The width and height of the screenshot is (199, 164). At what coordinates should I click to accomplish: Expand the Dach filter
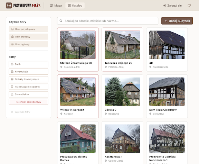pos(28,64)
